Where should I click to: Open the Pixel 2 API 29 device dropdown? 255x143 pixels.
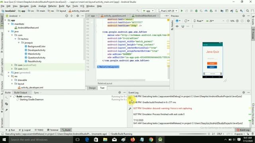click(167, 11)
